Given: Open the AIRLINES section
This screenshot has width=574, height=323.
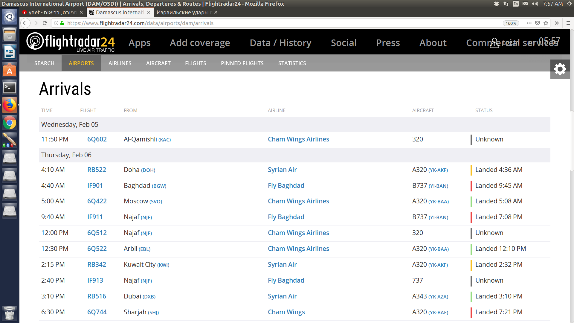Looking at the screenshot, I should pyautogui.click(x=120, y=63).
